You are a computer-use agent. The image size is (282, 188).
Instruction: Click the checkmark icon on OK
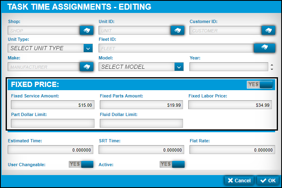pyautogui.click(x=263, y=181)
